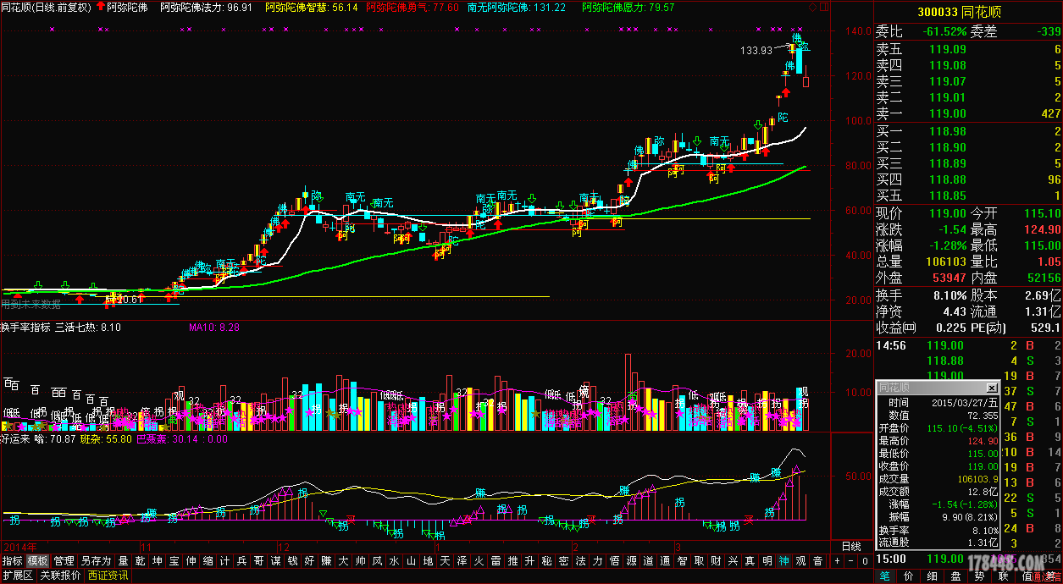Image resolution: width=1063 pixels, height=584 pixels.
Task: Select the 谋 template button
Action: point(275,560)
